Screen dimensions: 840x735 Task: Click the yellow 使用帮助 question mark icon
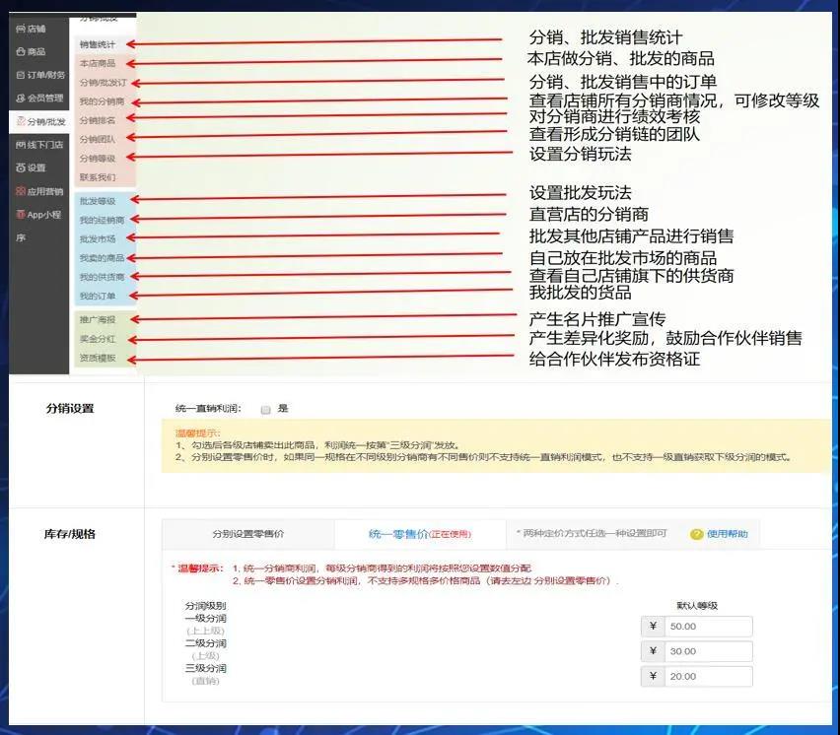(x=696, y=534)
